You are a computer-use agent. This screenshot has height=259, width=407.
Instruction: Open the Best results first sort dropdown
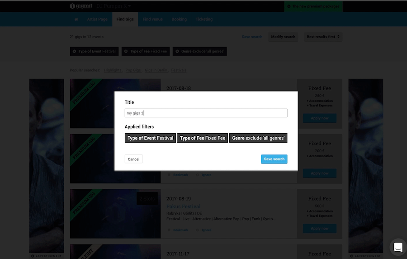[323, 37]
